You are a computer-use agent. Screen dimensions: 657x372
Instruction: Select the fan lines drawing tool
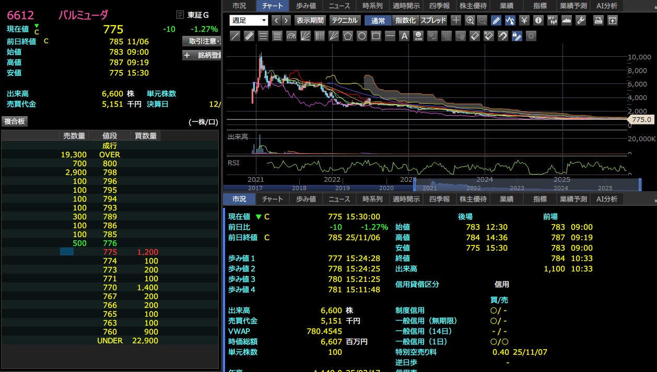click(x=306, y=36)
